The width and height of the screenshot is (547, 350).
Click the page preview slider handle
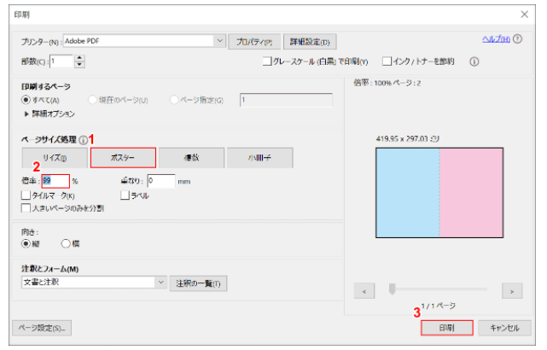[x=392, y=290]
